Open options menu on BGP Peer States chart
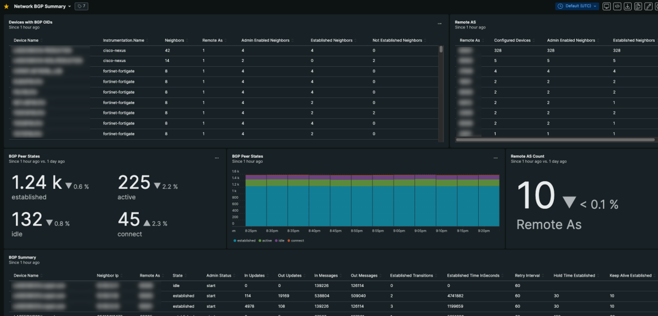Image resolution: width=658 pixels, height=316 pixels. point(495,158)
